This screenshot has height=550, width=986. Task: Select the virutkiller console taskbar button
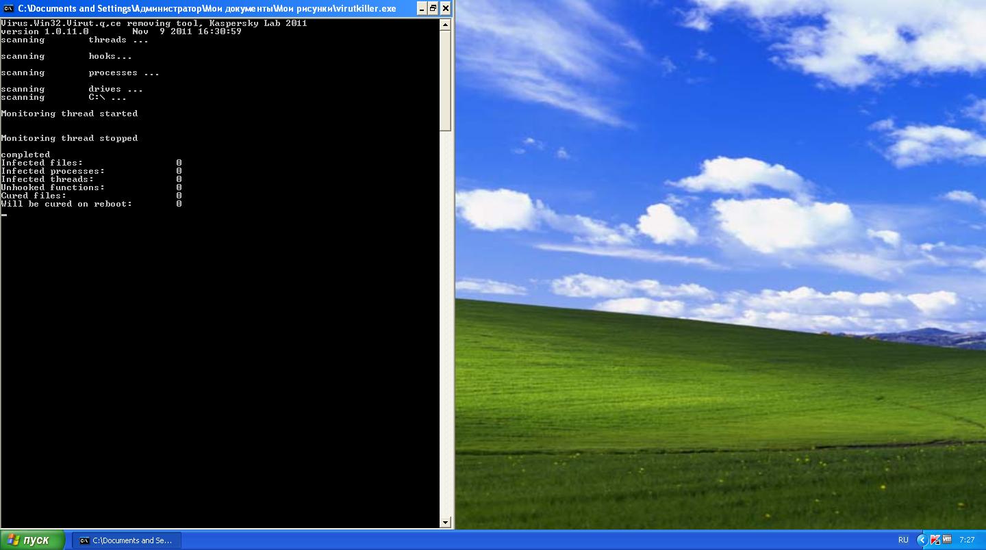pyautogui.click(x=127, y=540)
